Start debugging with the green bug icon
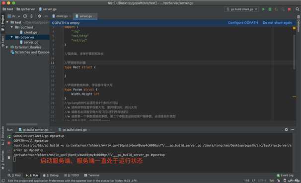This screenshot has width=301, height=183. tap(270, 9)
